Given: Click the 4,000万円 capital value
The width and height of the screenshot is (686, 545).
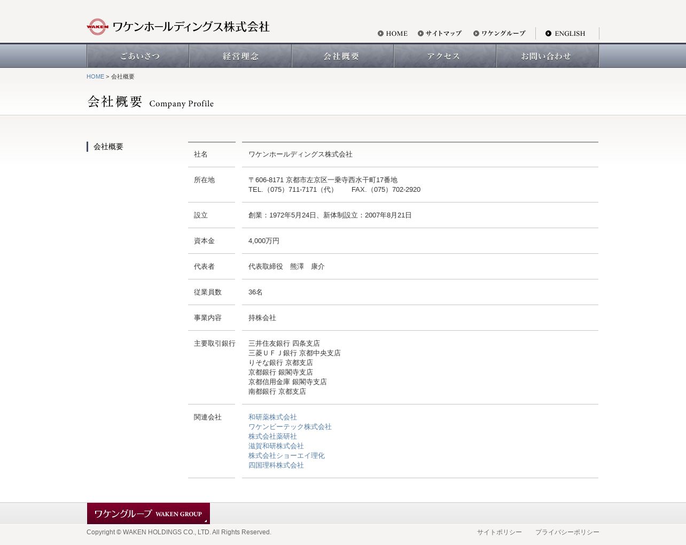Looking at the screenshot, I should (x=264, y=241).
